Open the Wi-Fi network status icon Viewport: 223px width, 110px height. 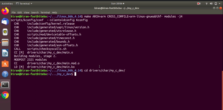coord(207,4)
